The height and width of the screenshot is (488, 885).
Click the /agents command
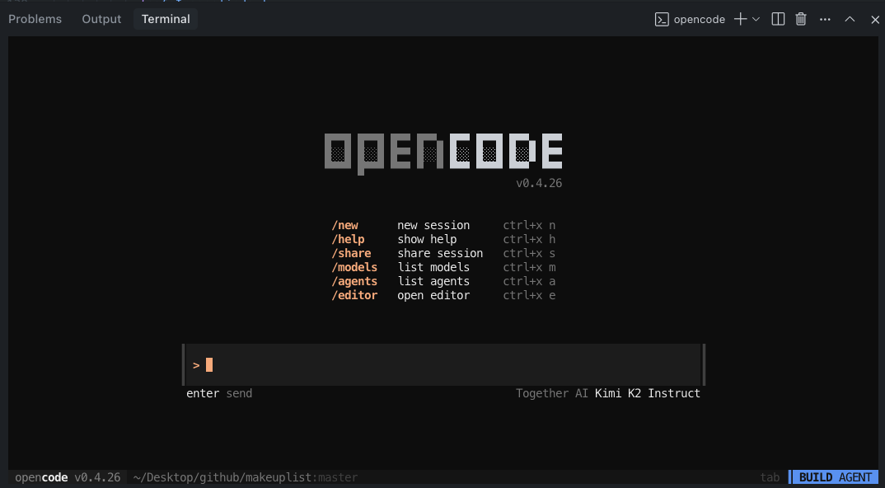(x=354, y=281)
